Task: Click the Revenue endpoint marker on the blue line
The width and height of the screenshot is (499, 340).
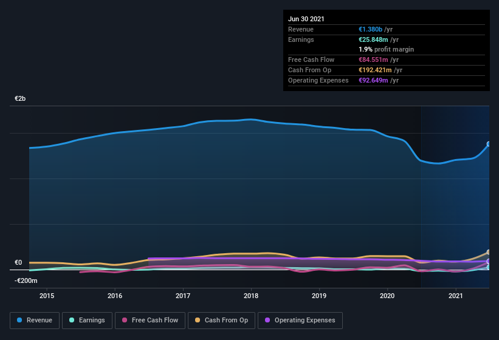Action: (x=489, y=144)
